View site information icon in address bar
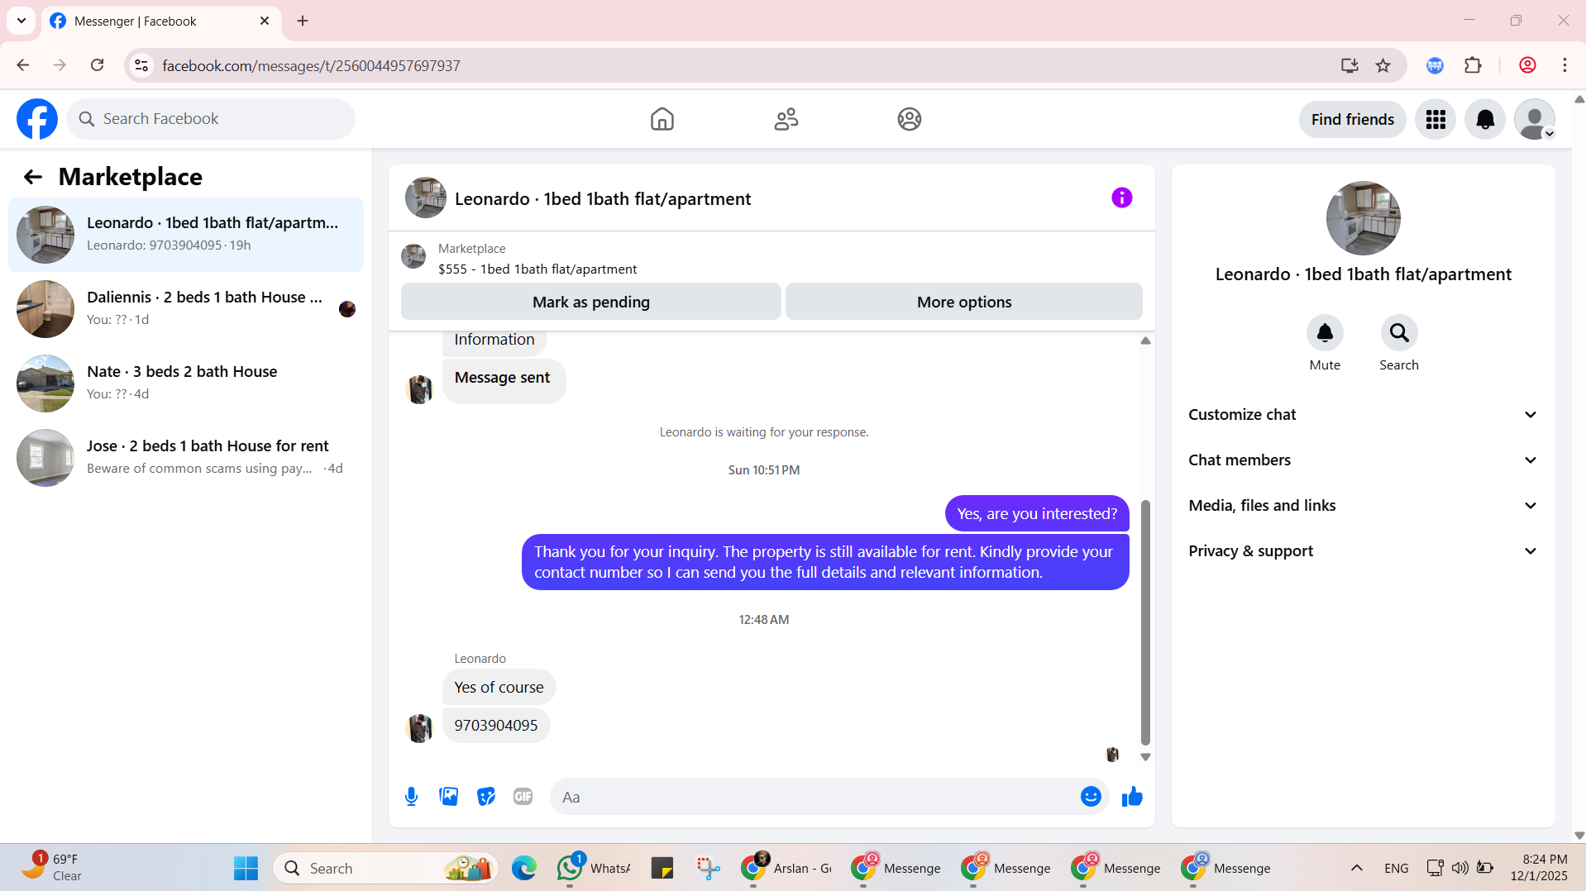The height and width of the screenshot is (891, 1586). click(x=141, y=65)
